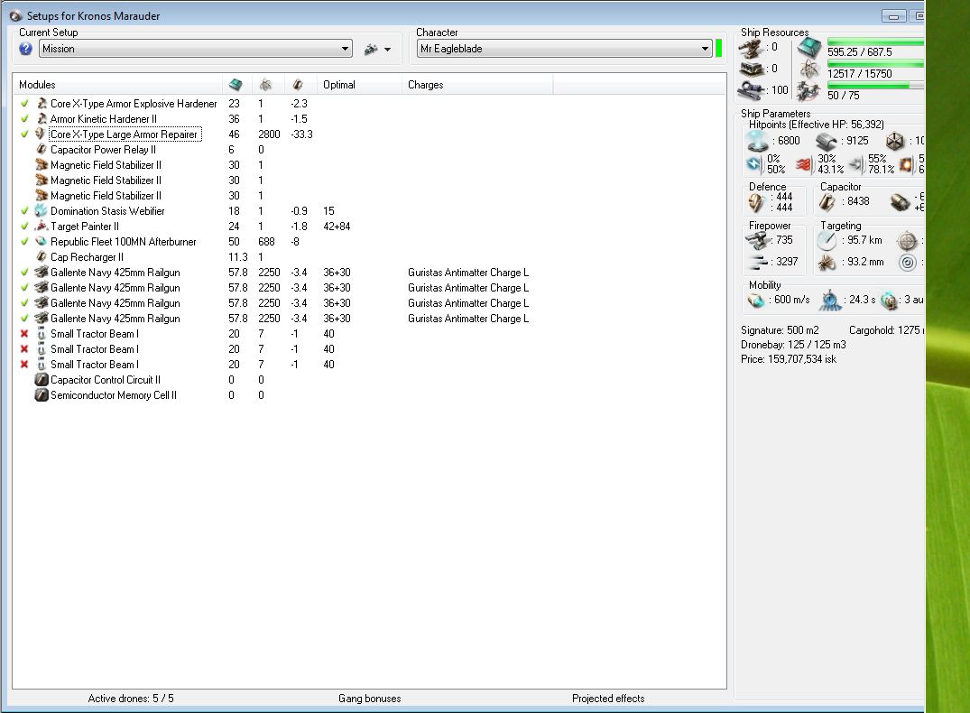Click the Republic Fleet 100MN Afterburner icon

[x=42, y=241]
